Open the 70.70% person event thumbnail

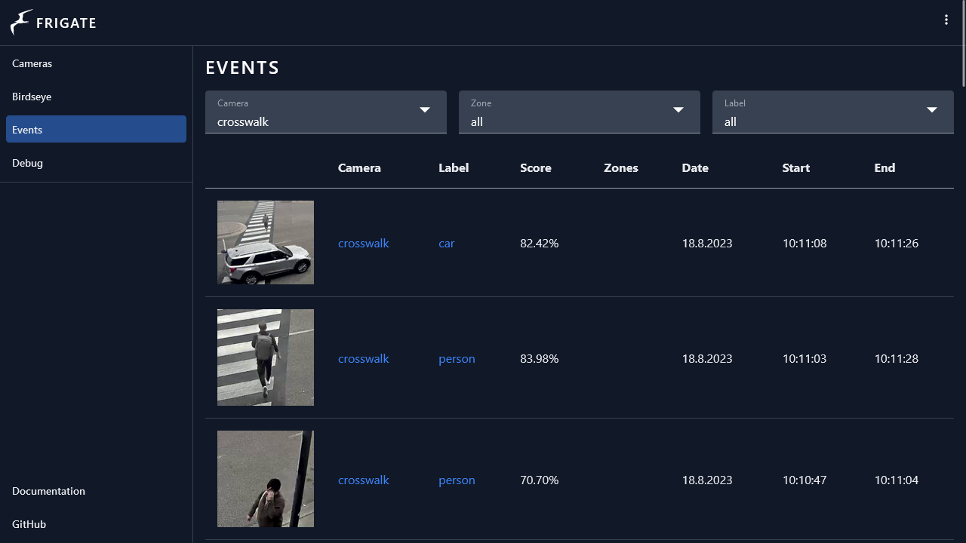pyautogui.click(x=266, y=479)
